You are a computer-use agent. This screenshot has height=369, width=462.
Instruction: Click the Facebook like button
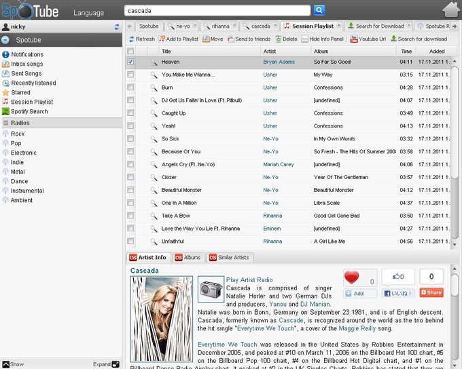point(398,294)
